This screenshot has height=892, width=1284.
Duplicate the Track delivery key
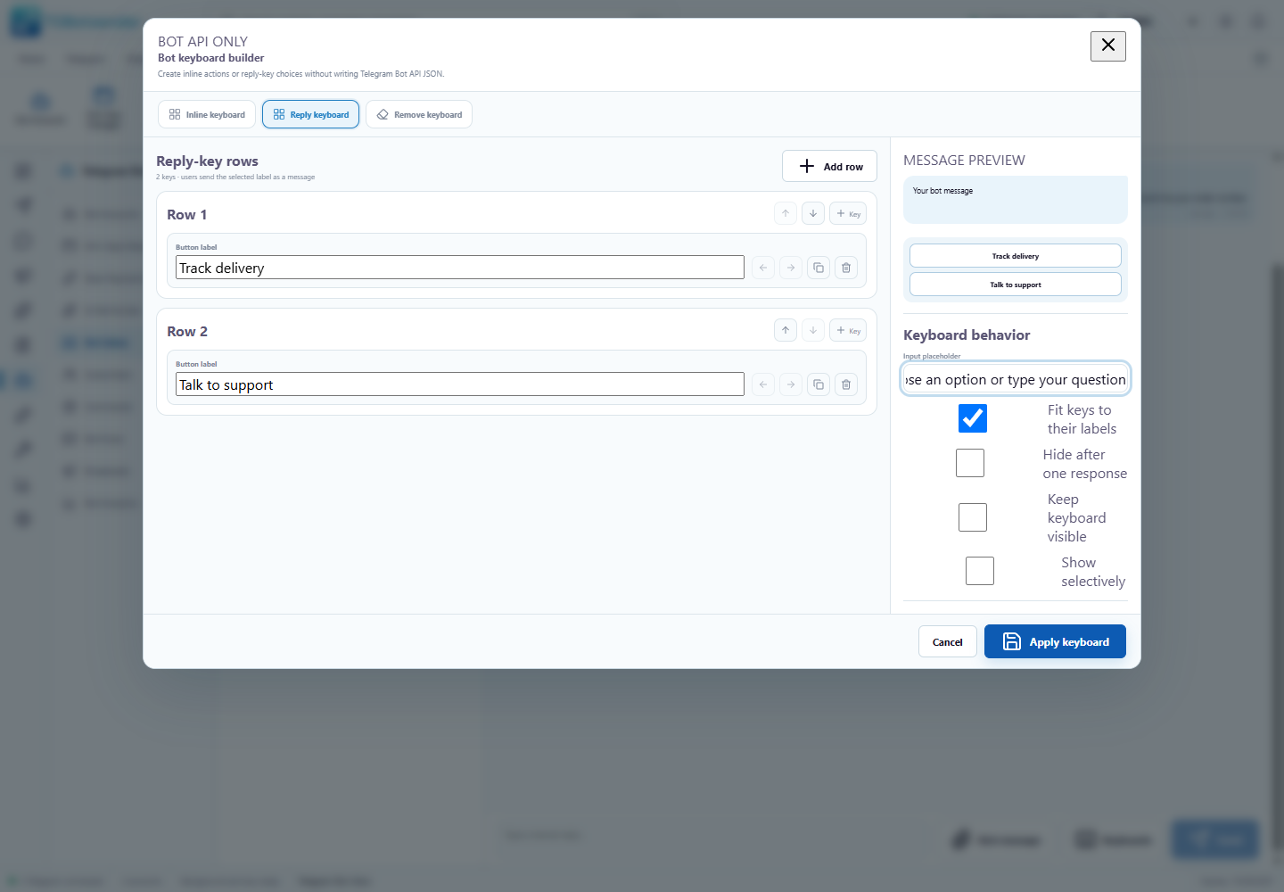tap(819, 268)
